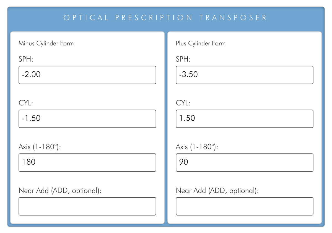Image resolution: width=332 pixels, height=233 pixels.
Task: Click the Optical Prescription Transposer title bar
Action: point(166,18)
